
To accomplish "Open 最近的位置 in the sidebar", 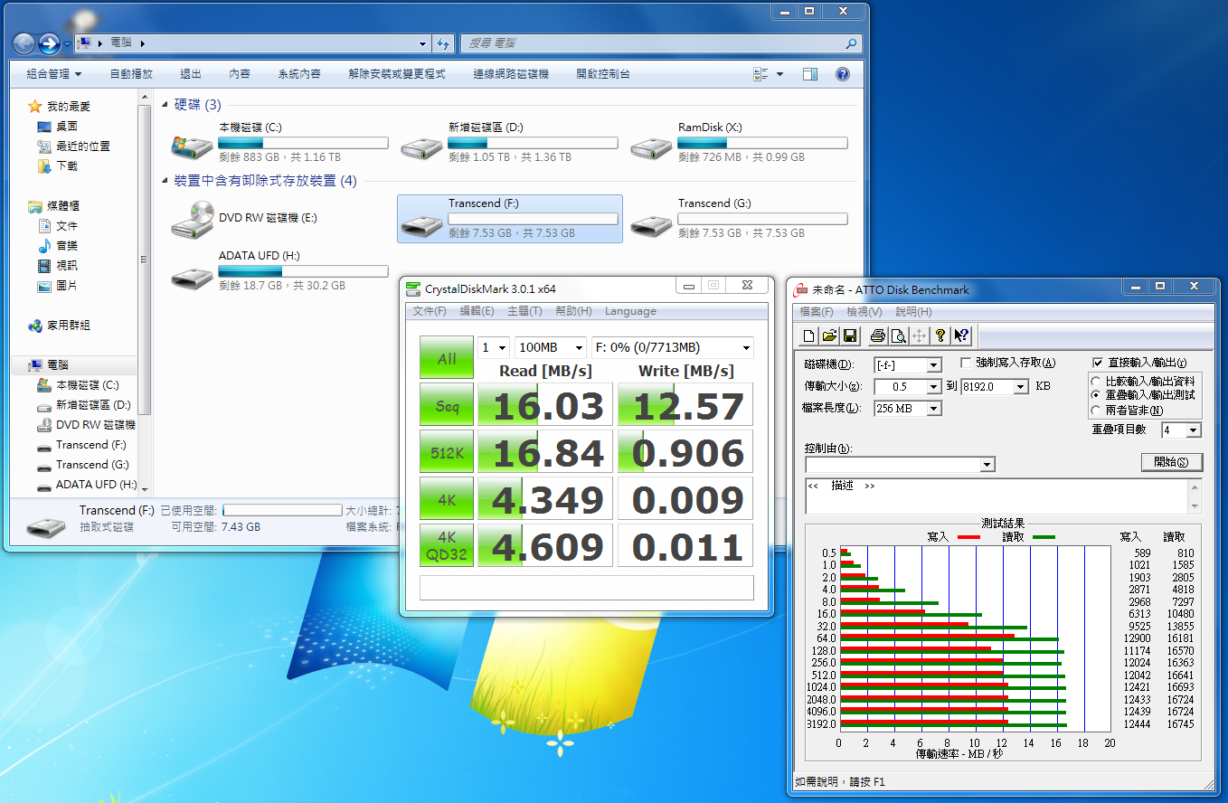I will [83, 146].
